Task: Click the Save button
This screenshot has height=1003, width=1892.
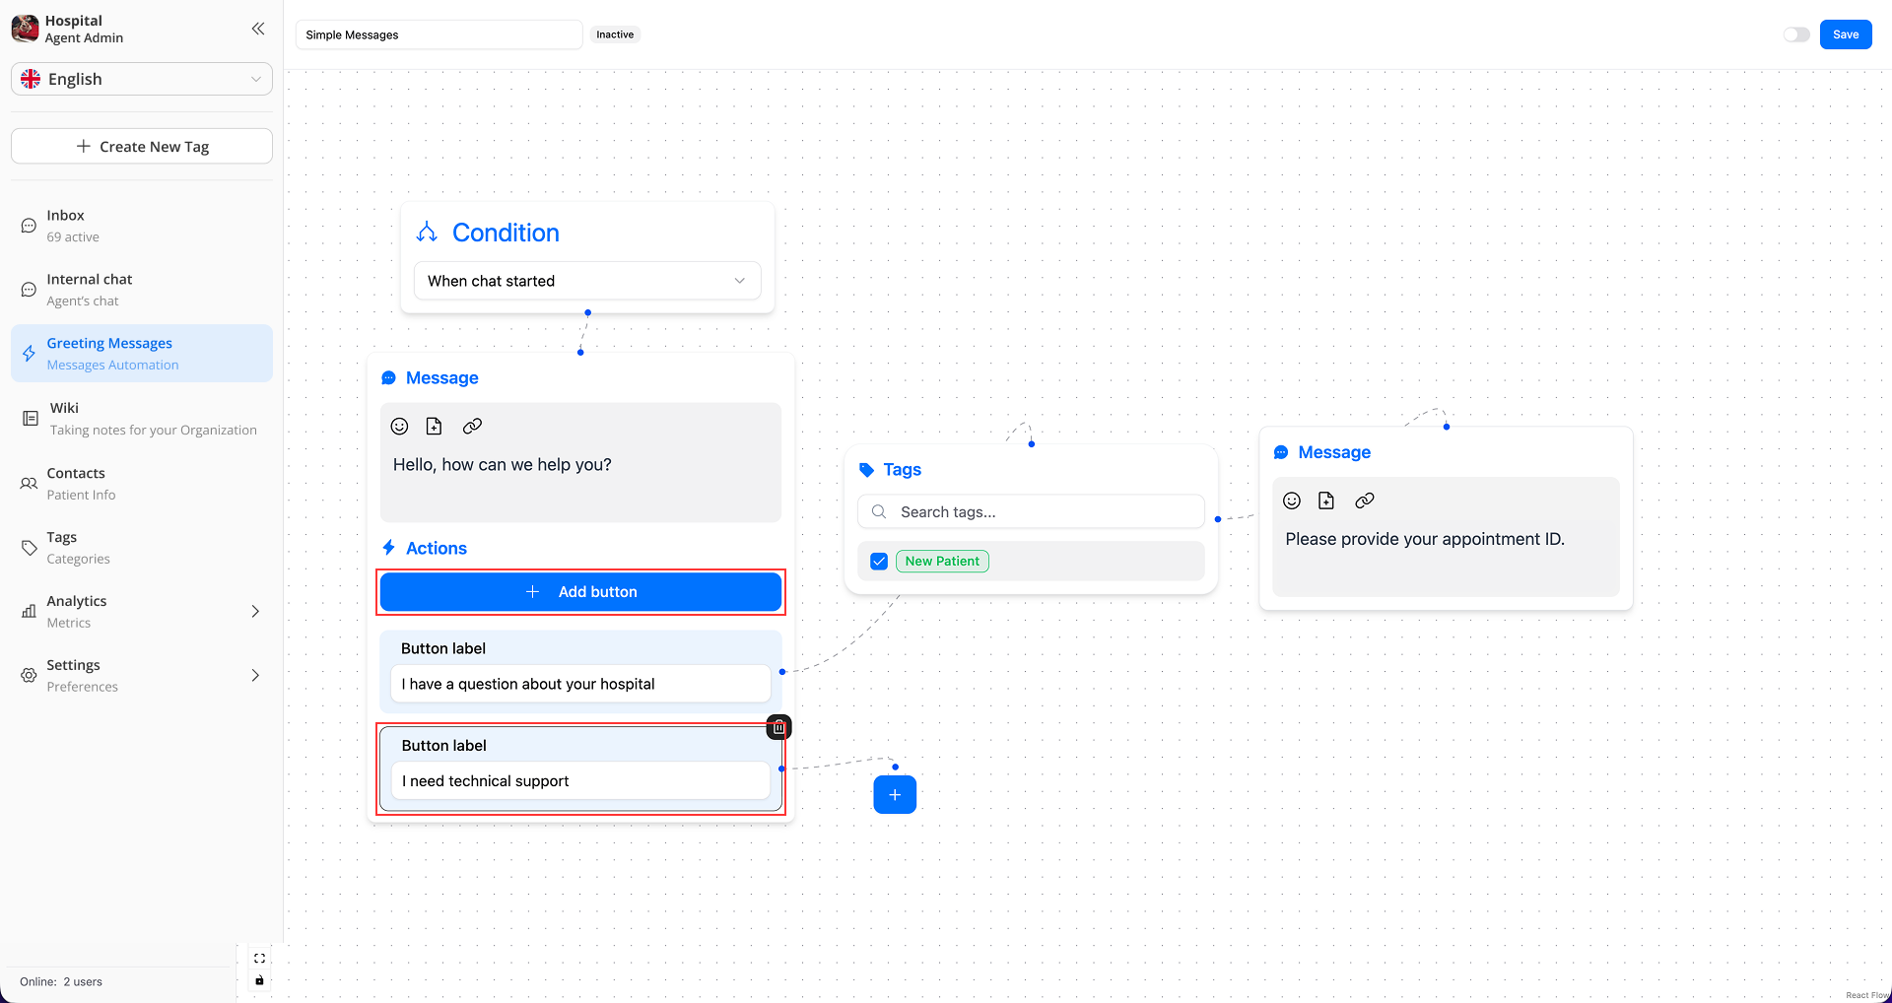Action: point(1845,34)
